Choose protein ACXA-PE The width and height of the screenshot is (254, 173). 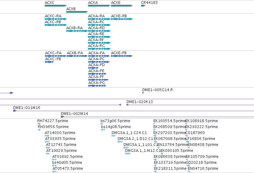(97, 74)
